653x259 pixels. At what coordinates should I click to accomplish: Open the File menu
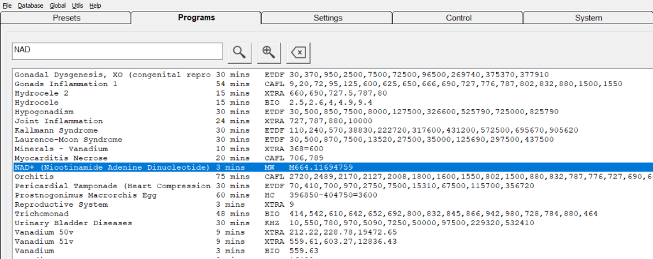pos(7,5)
